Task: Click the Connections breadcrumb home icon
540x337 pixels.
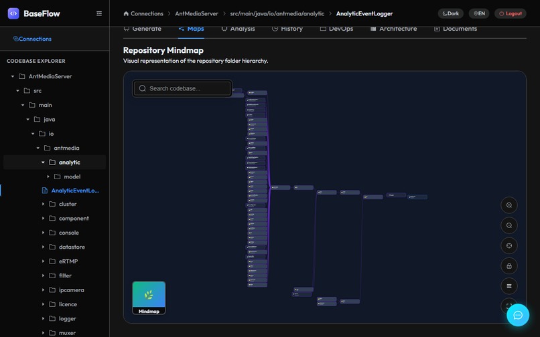Action: pyautogui.click(x=126, y=13)
